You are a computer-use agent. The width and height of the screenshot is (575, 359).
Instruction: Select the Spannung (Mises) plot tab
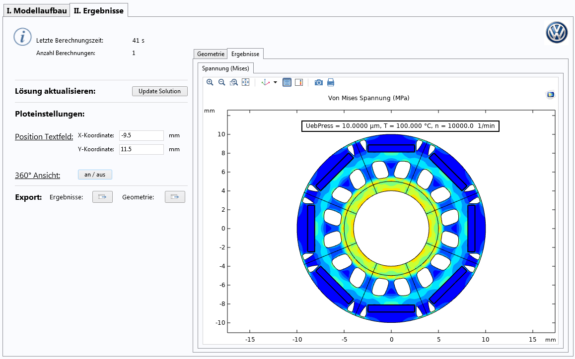225,68
